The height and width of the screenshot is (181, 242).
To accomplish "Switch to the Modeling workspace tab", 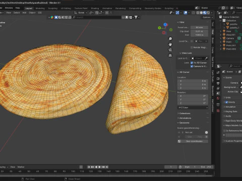I will point(40,8).
